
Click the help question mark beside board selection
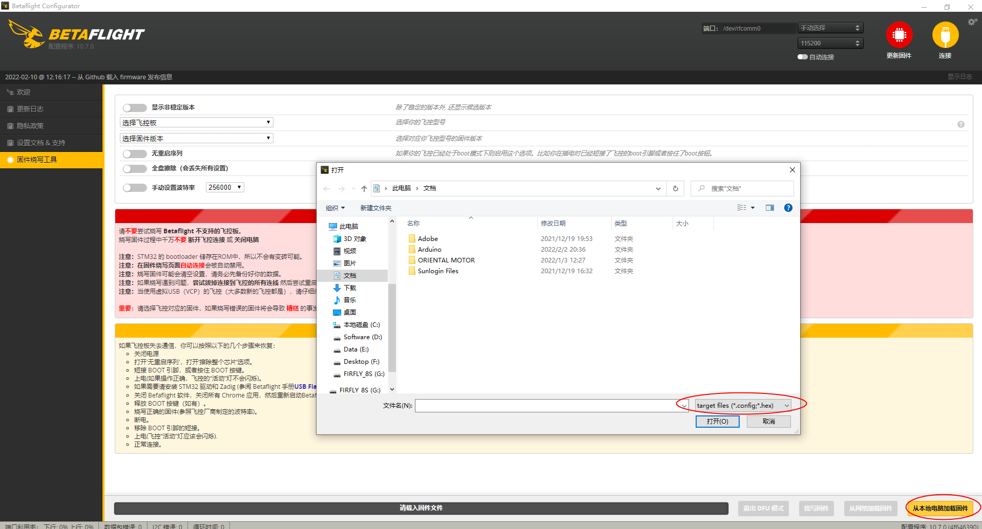[961, 124]
